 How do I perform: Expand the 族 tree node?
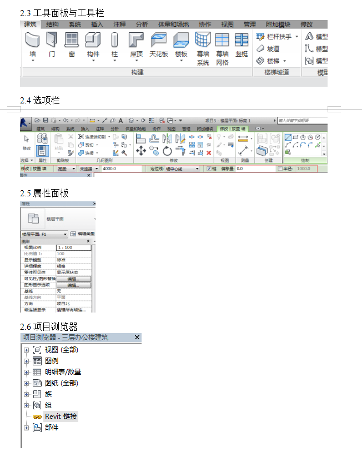click(x=27, y=394)
